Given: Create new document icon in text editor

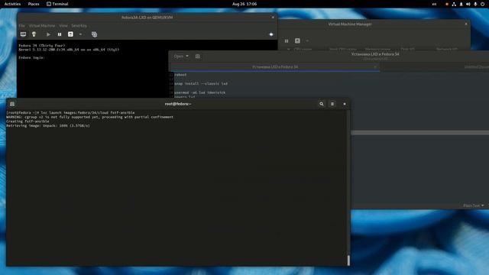Looking at the screenshot, I should 197,57.
